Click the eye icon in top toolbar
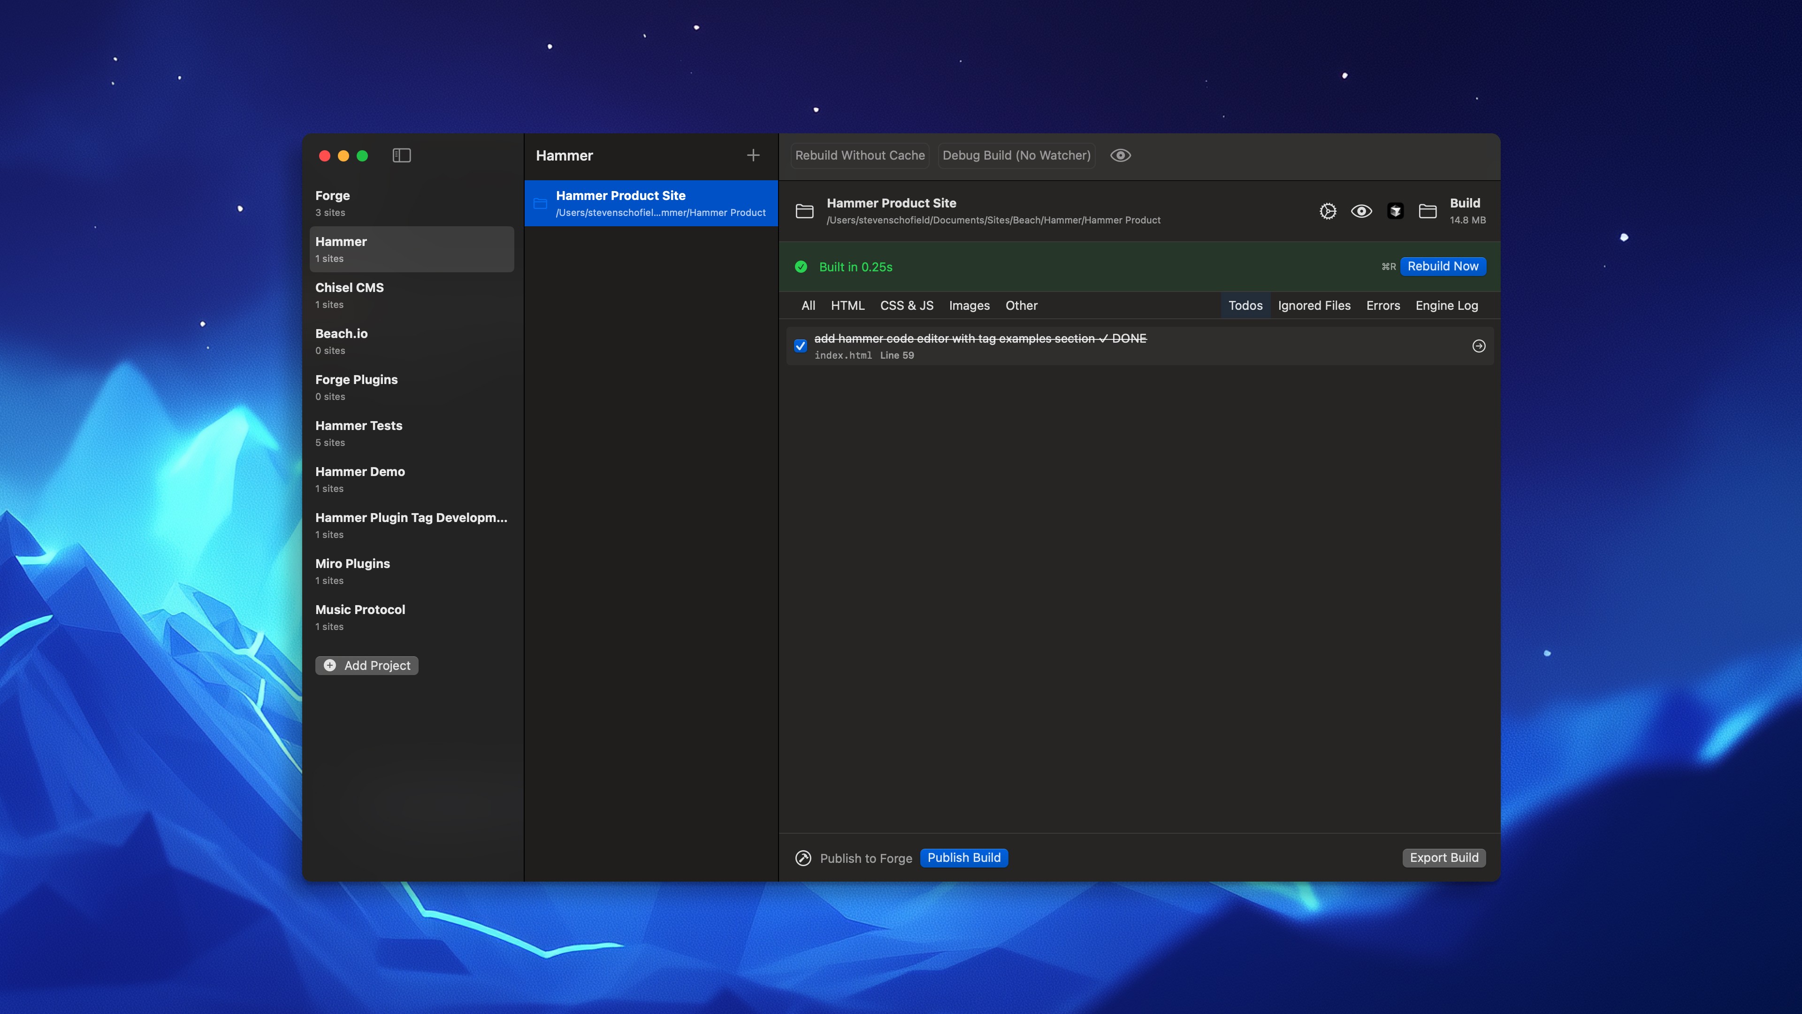Viewport: 1802px width, 1014px height. (1121, 155)
